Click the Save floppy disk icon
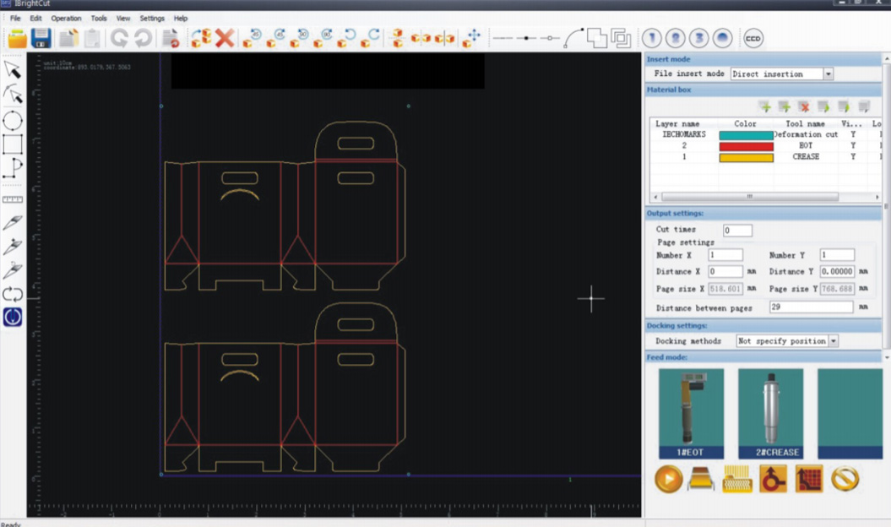This screenshot has width=891, height=527. (41, 38)
